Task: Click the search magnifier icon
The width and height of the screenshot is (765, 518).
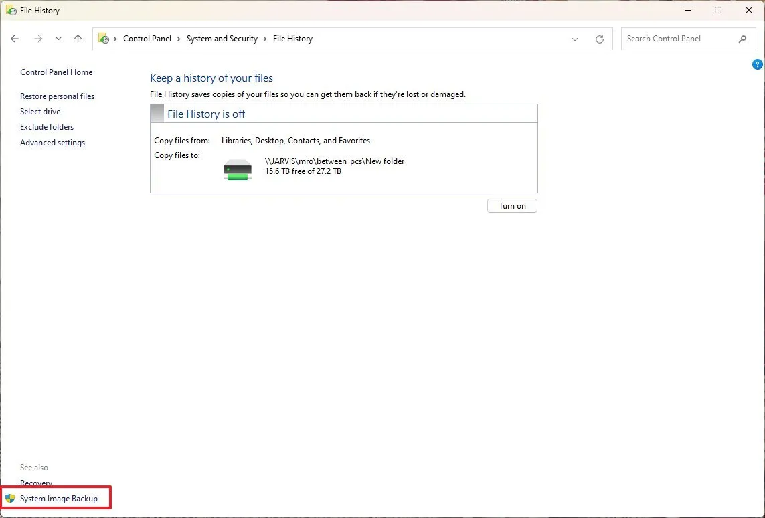Action: click(x=742, y=39)
